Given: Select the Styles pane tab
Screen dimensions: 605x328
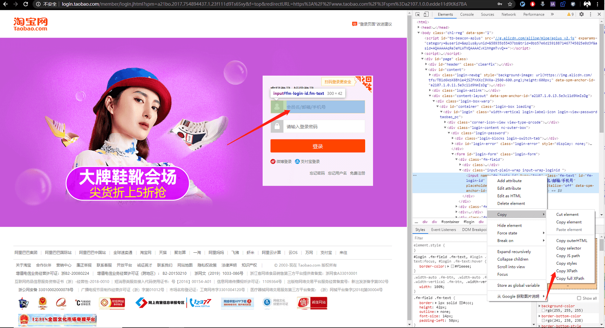Looking at the screenshot, I should click(420, 230).
